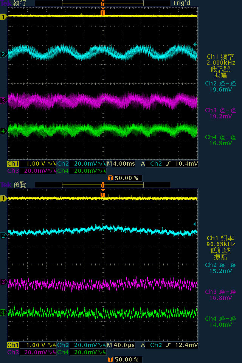
Task: Click magenta channel 3 marker in 4.00ms capture
Action: (x=3, y=100)
